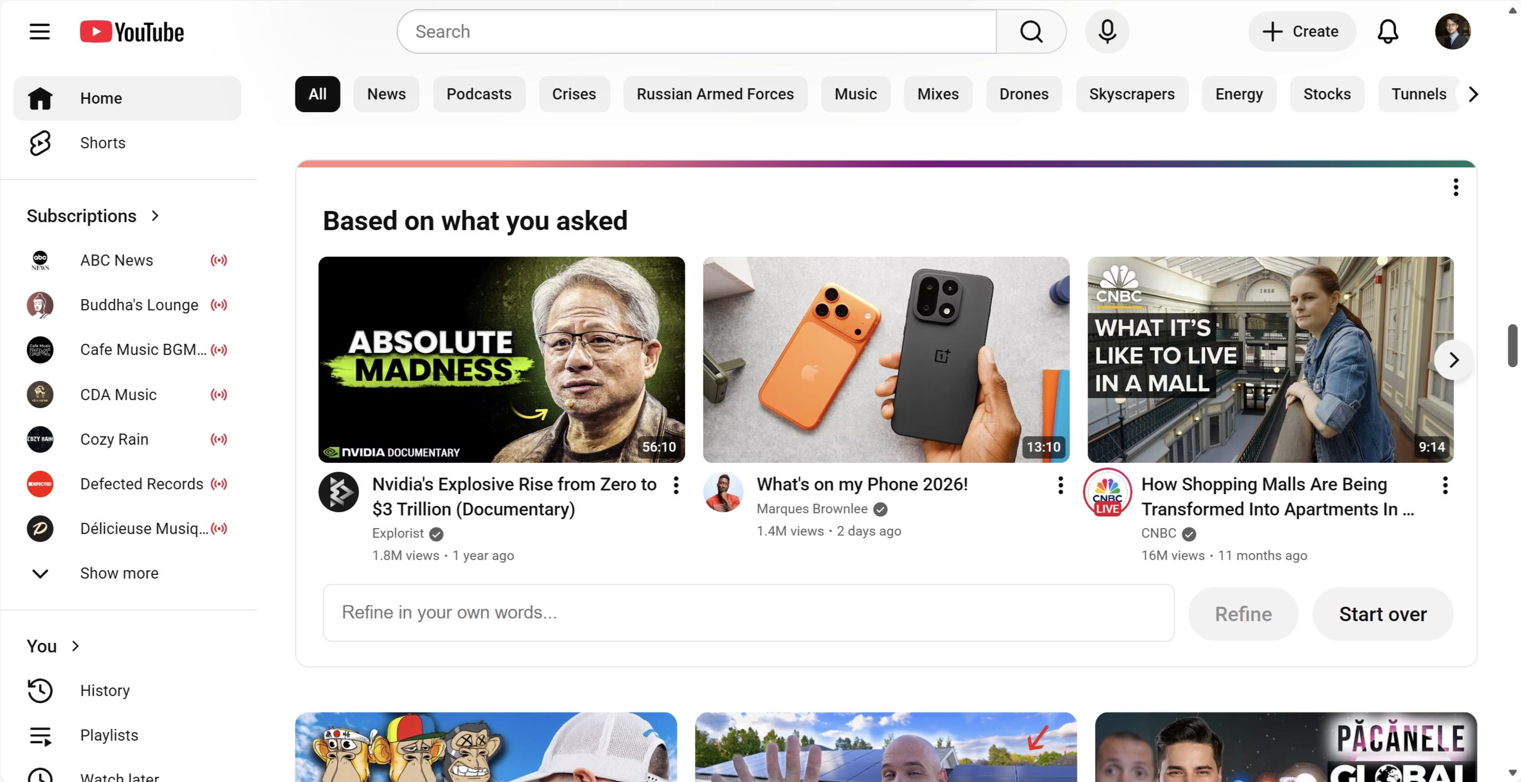Start voice search with microphone
The height and width of the screenshot is (782, 1521).
click(x=1107, y=31)
